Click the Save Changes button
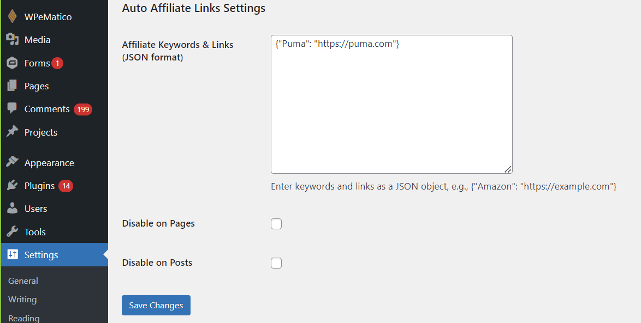 pos(156,306)
